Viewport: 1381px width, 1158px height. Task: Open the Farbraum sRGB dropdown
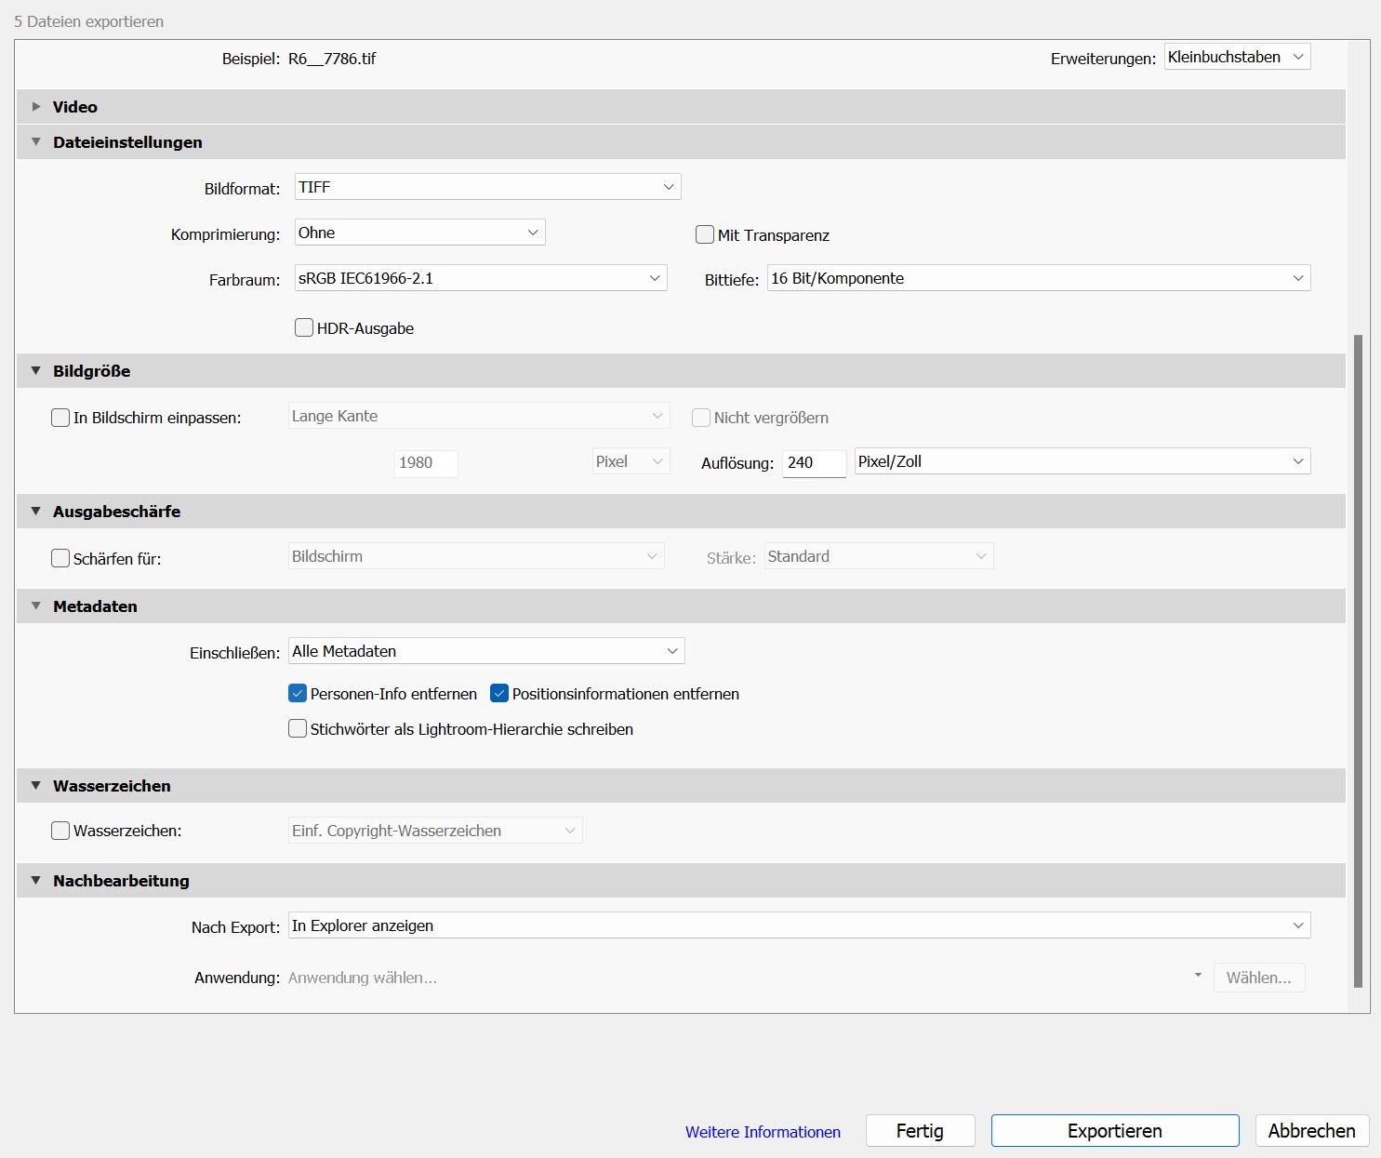click(x=480, y=278)
